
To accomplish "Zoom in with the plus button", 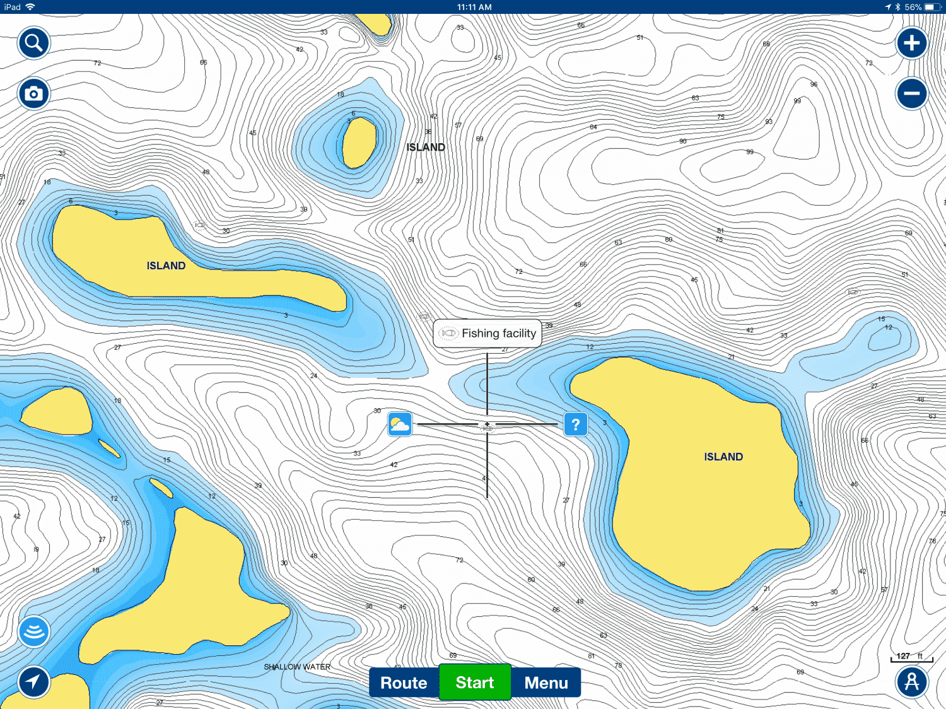I will pyautogui.click(x=911, y=44).
